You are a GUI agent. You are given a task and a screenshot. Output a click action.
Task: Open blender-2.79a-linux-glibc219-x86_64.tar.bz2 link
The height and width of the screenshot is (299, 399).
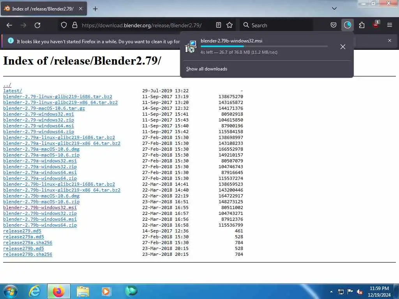62,143
